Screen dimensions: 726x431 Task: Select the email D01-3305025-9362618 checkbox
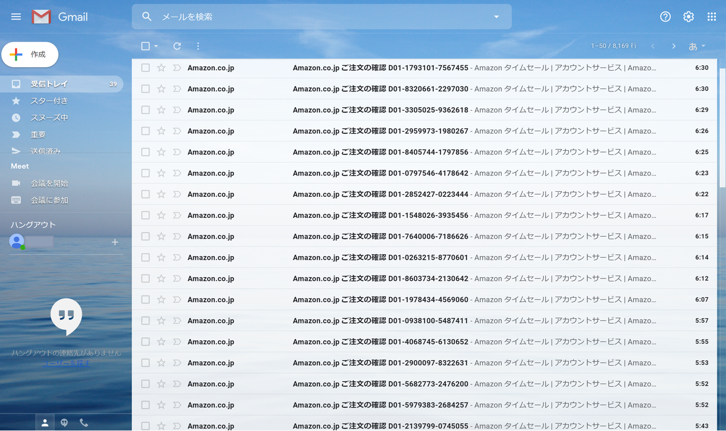145,110
